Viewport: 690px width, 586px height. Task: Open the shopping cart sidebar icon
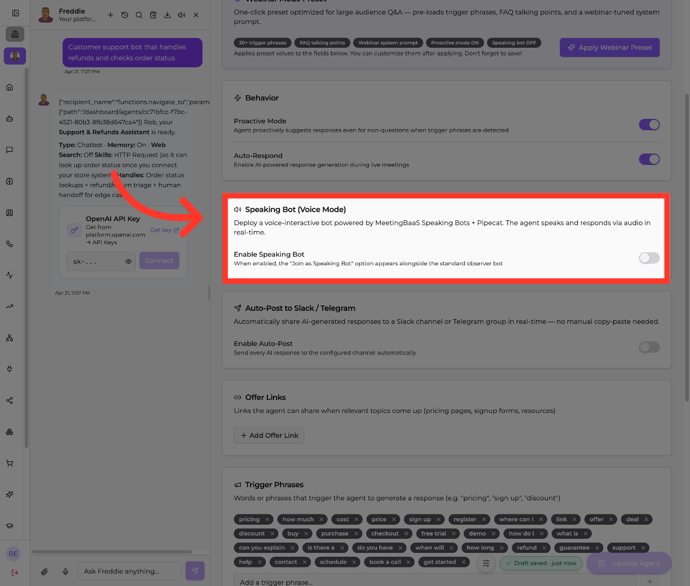click(10, 463)
